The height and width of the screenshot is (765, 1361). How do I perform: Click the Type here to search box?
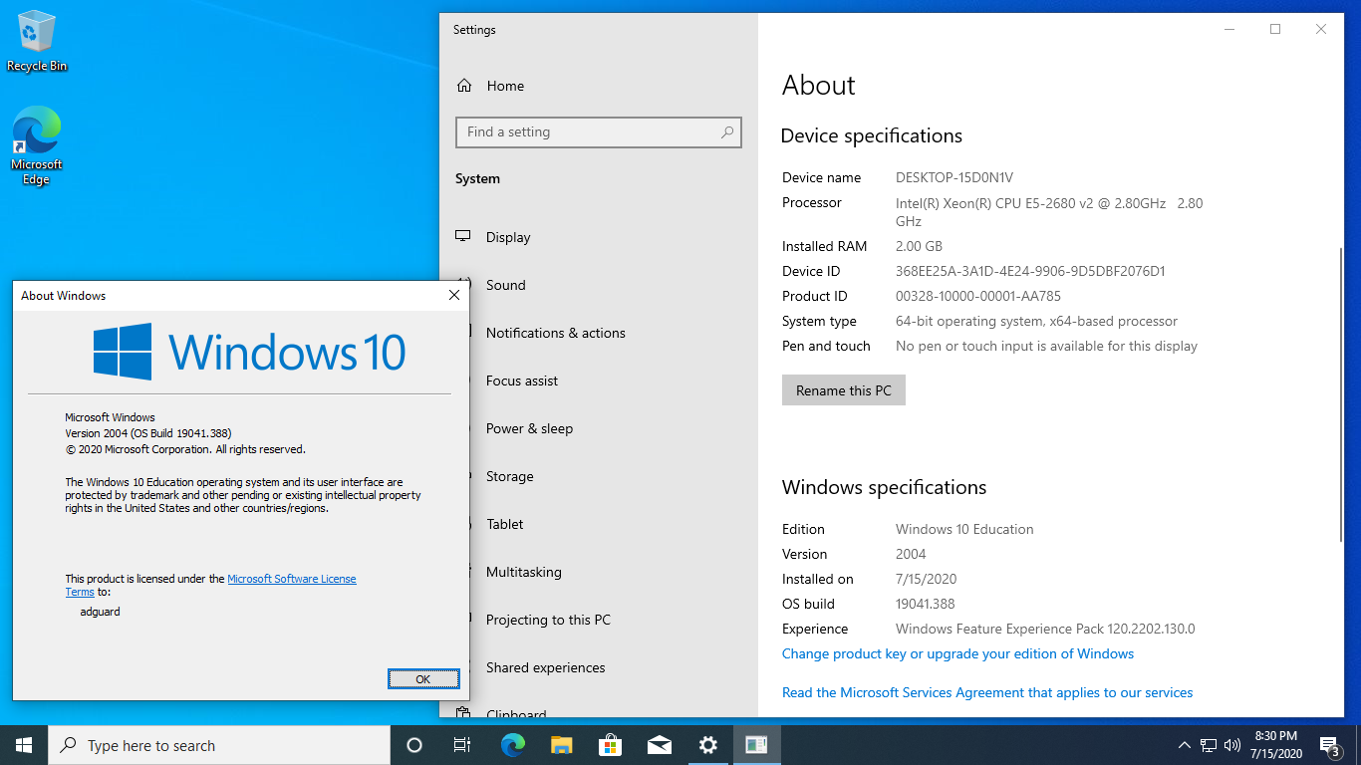pos(219,745)
